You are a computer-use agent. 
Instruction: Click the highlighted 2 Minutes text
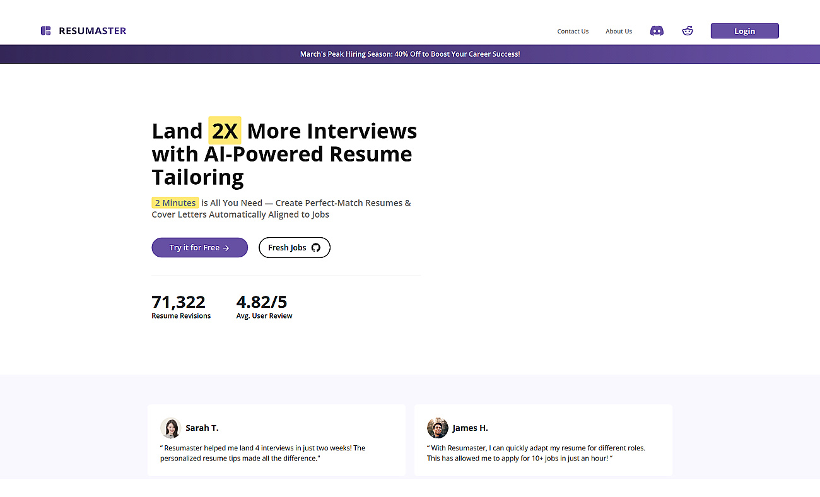[x=175, y=203]
